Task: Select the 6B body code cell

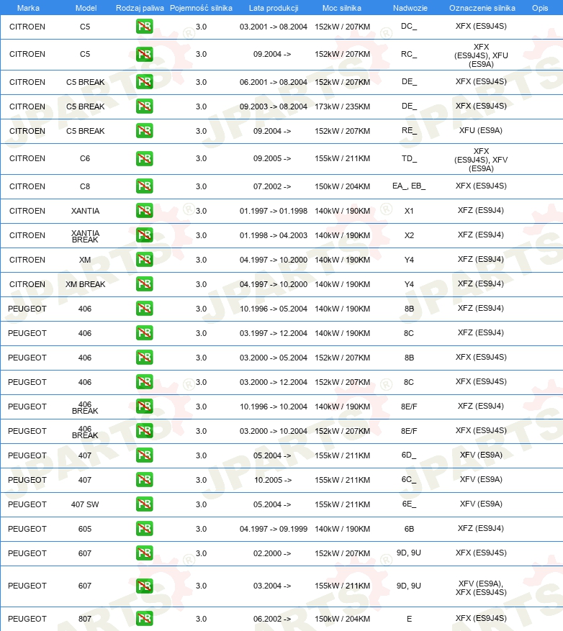Action: (x=409, y=529)
